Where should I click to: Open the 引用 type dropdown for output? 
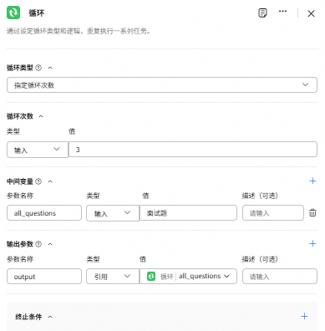tap(113, 277)
